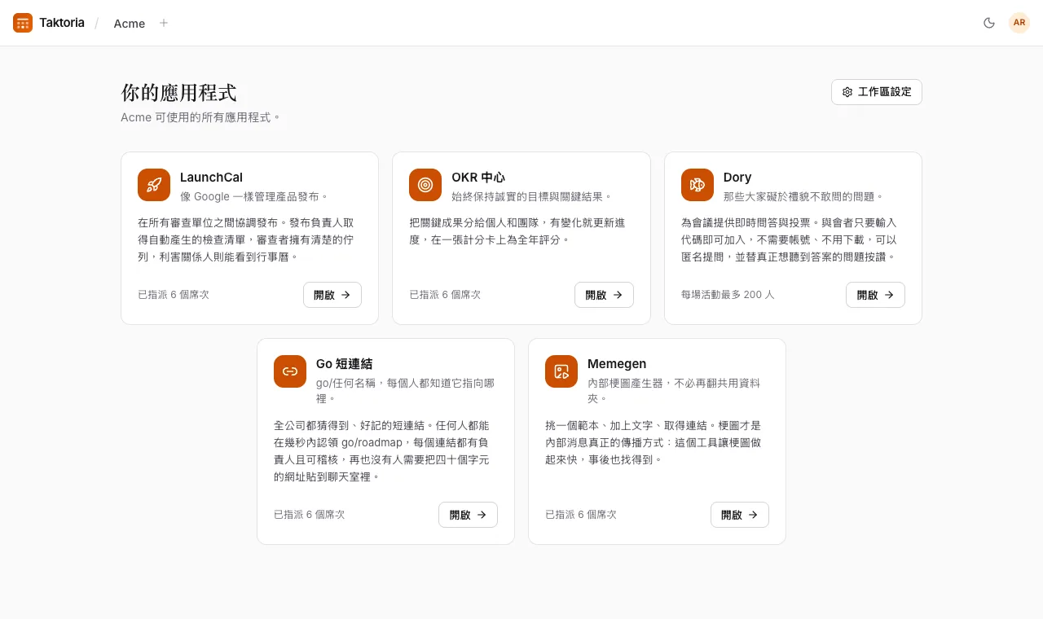This screenshot has height=619, width=1043.
Task: Click the Go 短連結 link icon
Action: (290, 371)
